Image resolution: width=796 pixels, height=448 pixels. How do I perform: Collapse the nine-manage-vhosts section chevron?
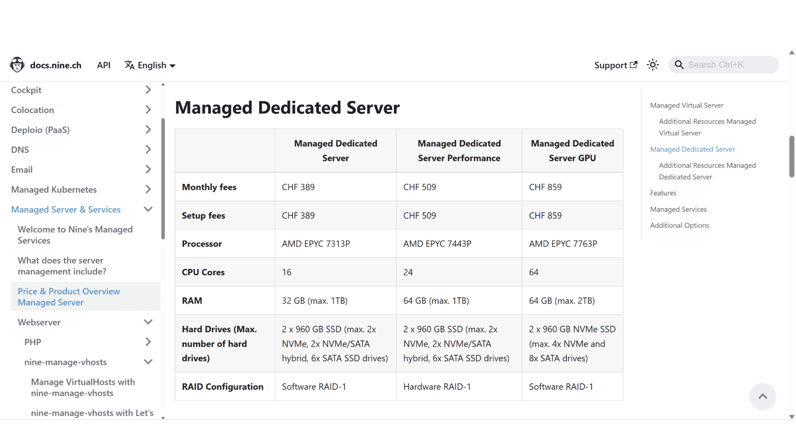pos(148,362)
